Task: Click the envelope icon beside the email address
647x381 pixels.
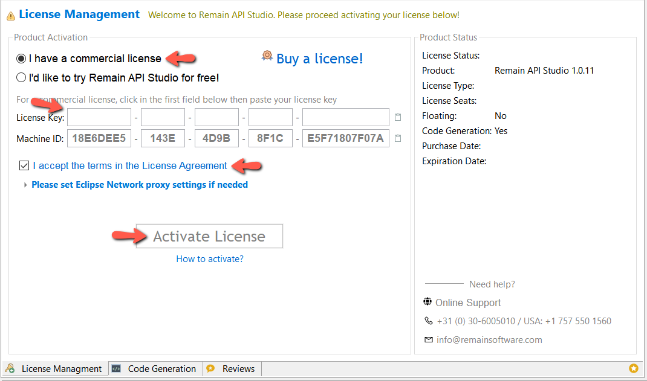Action: (x=429, y=339)
